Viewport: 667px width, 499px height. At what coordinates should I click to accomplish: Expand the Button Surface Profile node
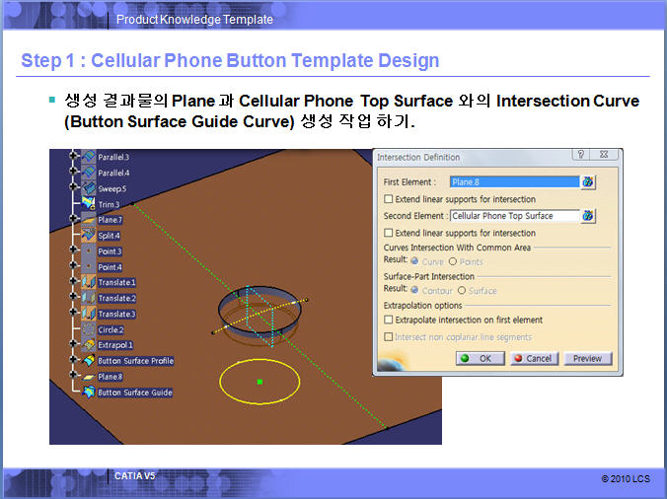pos(74,361)
